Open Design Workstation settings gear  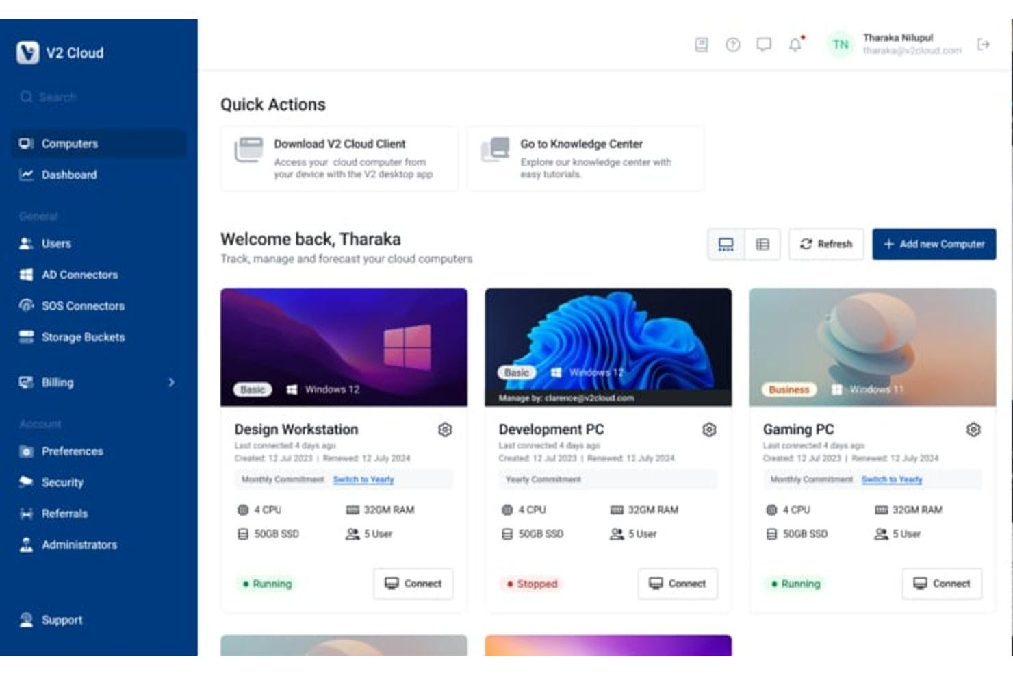click(x=446, y=430)
